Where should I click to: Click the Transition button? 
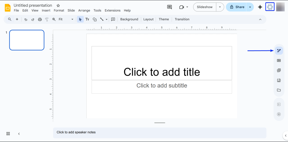pyautogui.click(x=182, y=19)
